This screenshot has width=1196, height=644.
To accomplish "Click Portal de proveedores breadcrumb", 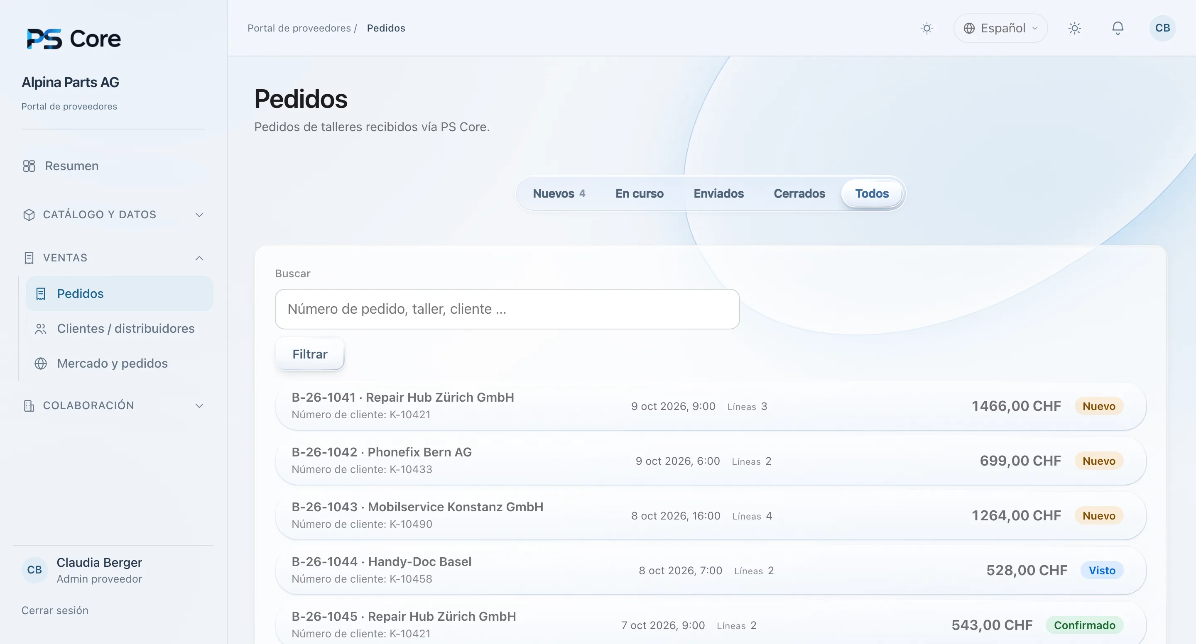I will (299, 28).
